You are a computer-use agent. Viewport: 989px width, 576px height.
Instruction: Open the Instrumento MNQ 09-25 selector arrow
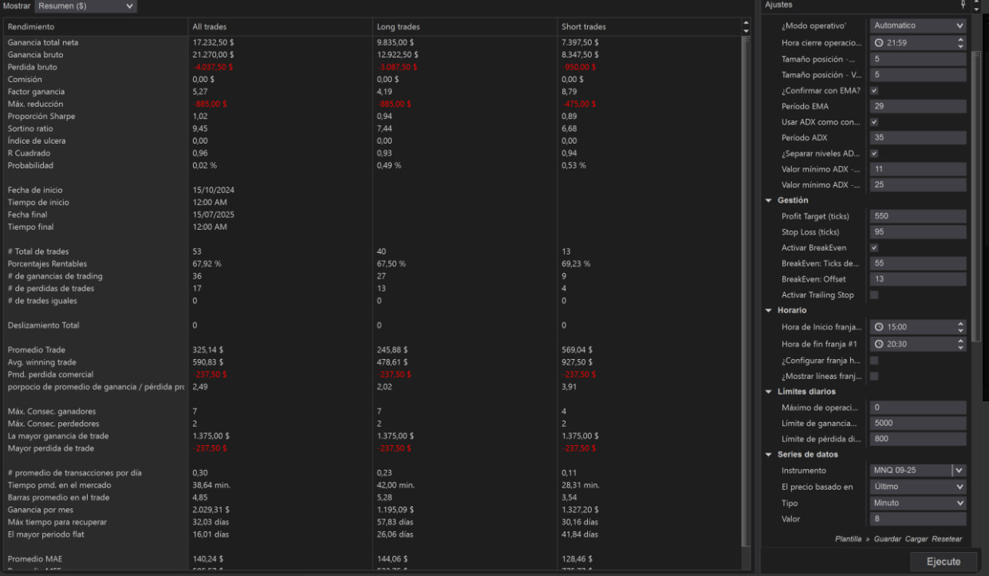pos(959,471)
